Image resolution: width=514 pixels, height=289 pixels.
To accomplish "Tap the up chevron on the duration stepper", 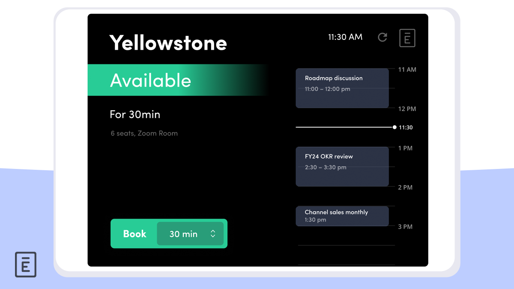I will pos(213,231).
